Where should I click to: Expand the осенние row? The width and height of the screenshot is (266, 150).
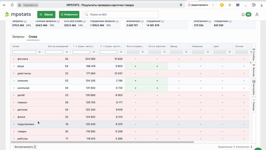[14, 81]
